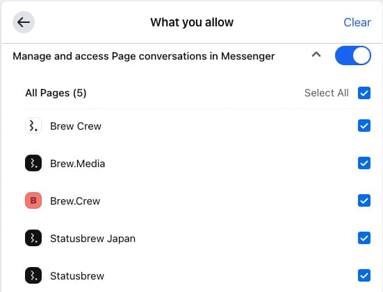This screenshot has height=292, width=383.
Task: Uncheck the Brew Crew checkbox
Action: 364,126
